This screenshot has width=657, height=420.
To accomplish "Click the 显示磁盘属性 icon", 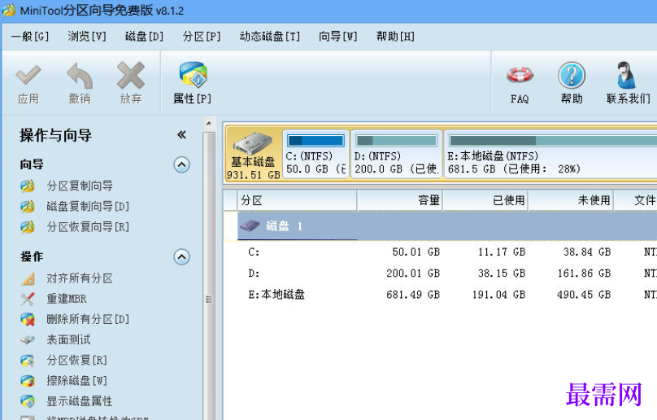I will (28, 401).
